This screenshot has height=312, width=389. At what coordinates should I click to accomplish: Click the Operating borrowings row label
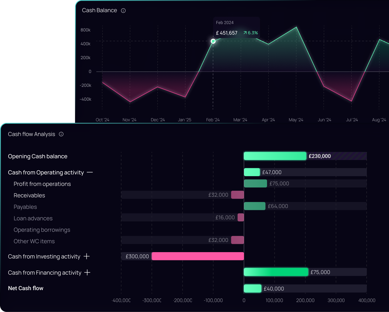(x=42, y=230)
